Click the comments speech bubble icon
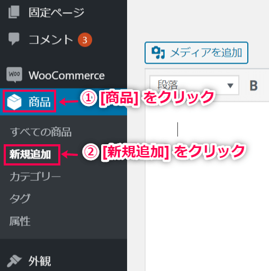Image resolution: width=269 pixels, height=271 pixels. 14,39
